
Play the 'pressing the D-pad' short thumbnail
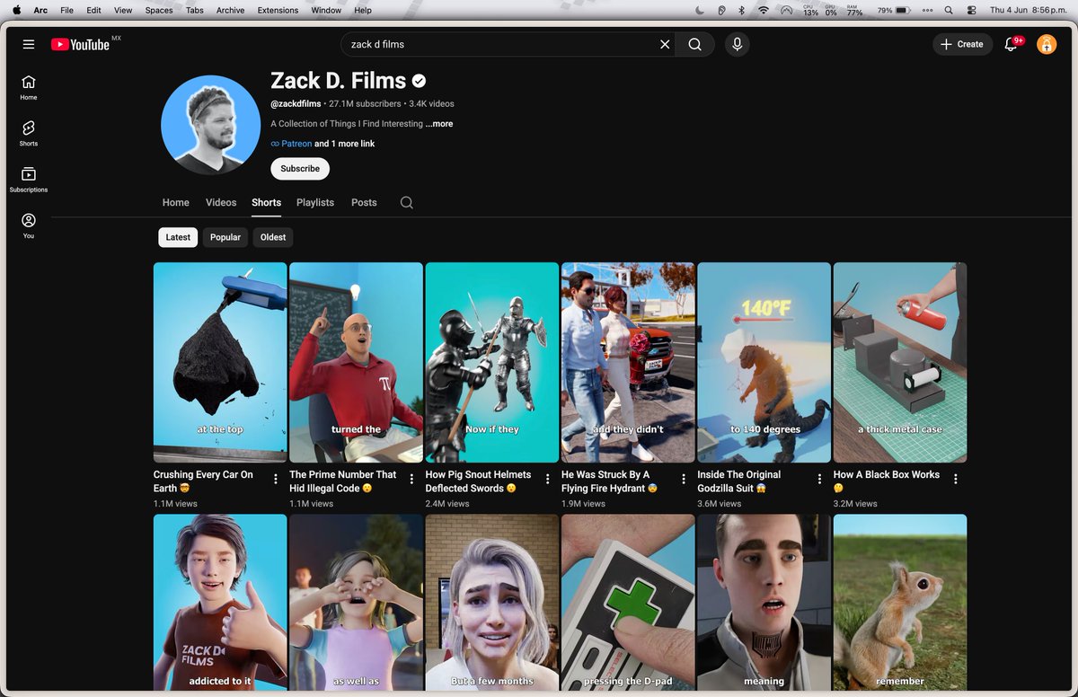(628, 602)
